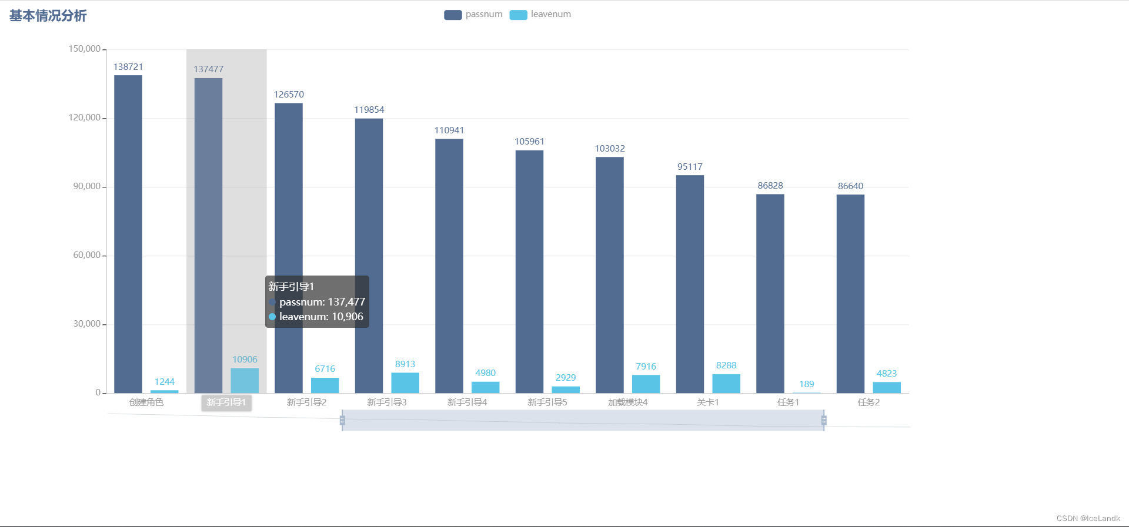Click the 关卡1 leavenum bar labeled 8288
This screenshot has width=1129, height=527.
[x=726, y=384]
